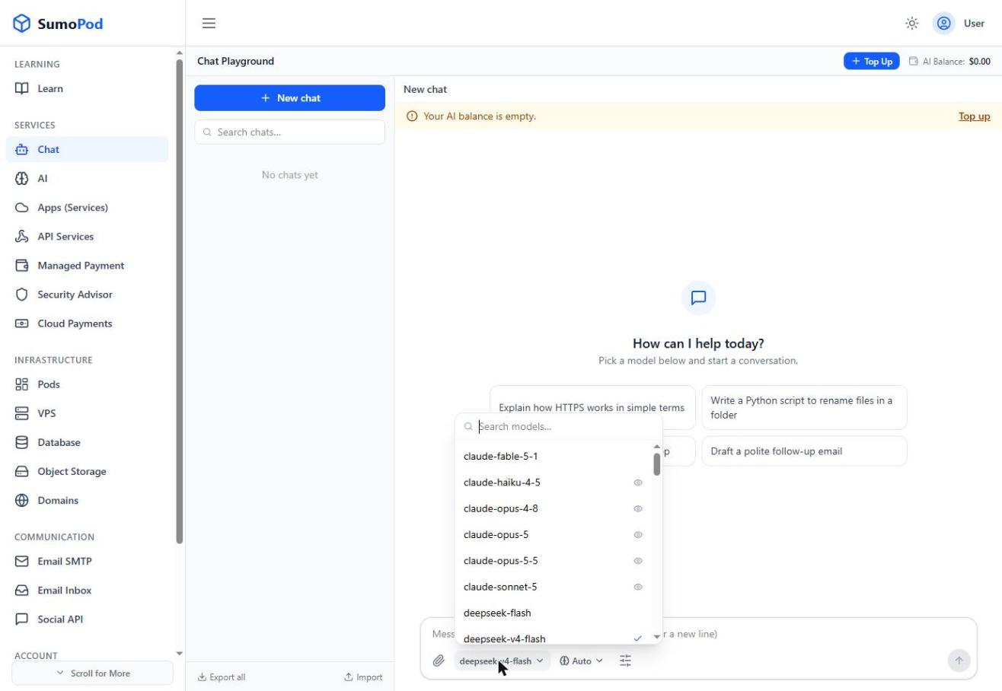Click the send message arrow button
The width and height of the screenshot is (1002, 691).
[959, 661]
